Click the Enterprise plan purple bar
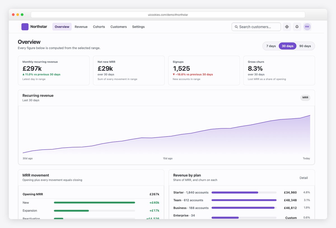Screen dimensions: 336x228 pos(225,218)
